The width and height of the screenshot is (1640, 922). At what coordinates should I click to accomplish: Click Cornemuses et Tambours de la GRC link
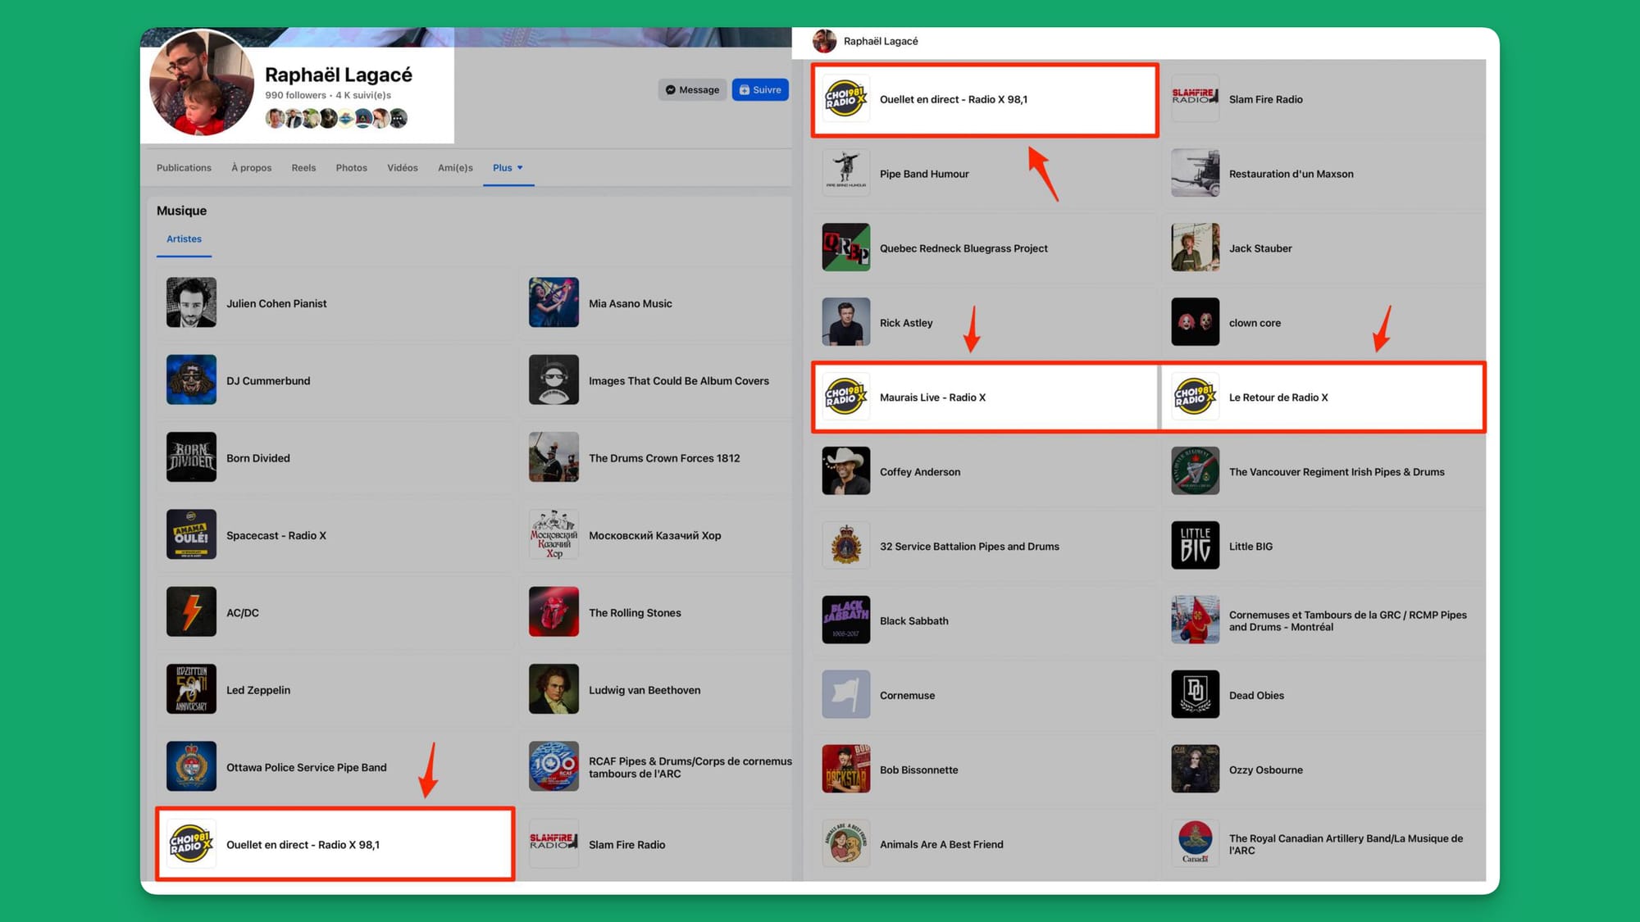coord(1348,620)
